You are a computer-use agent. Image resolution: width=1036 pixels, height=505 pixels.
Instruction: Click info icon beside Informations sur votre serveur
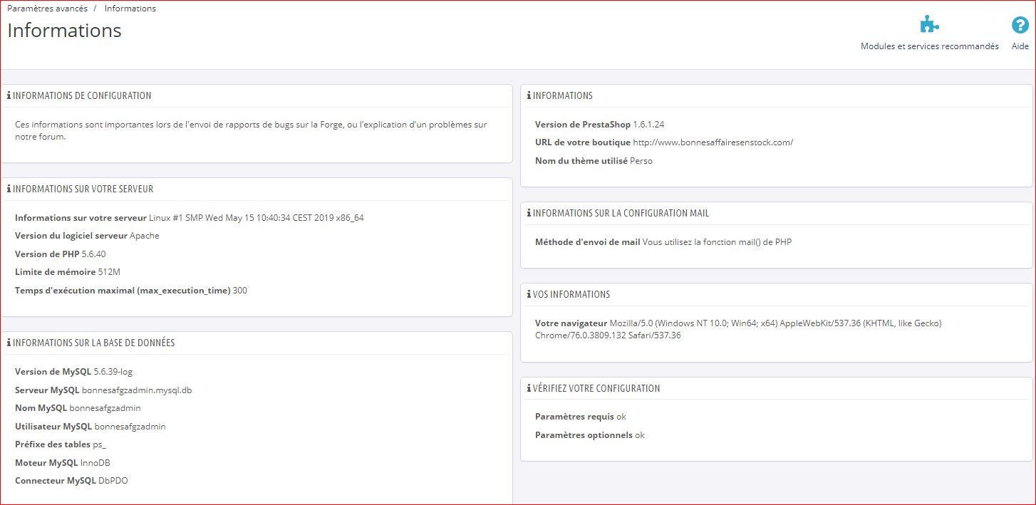click(x=9, y=189)
